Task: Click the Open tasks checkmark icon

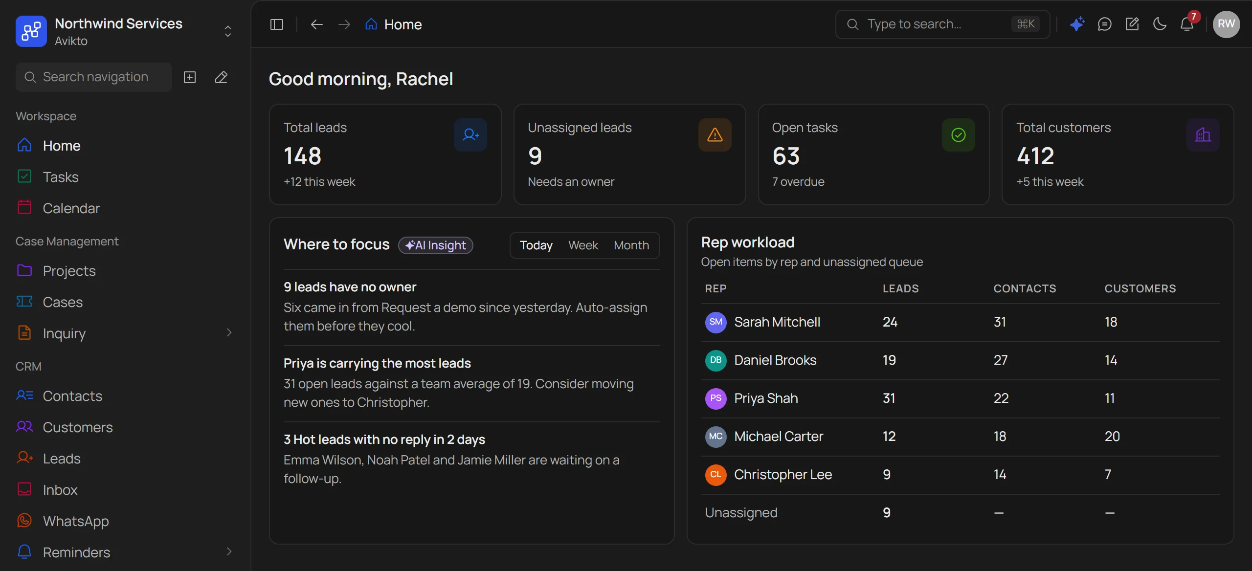Action: pos(959,135)
